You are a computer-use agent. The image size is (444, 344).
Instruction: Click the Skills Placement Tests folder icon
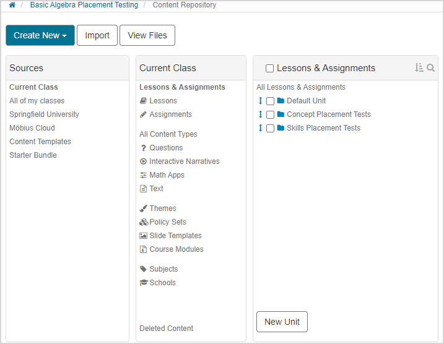coord(281,128)
